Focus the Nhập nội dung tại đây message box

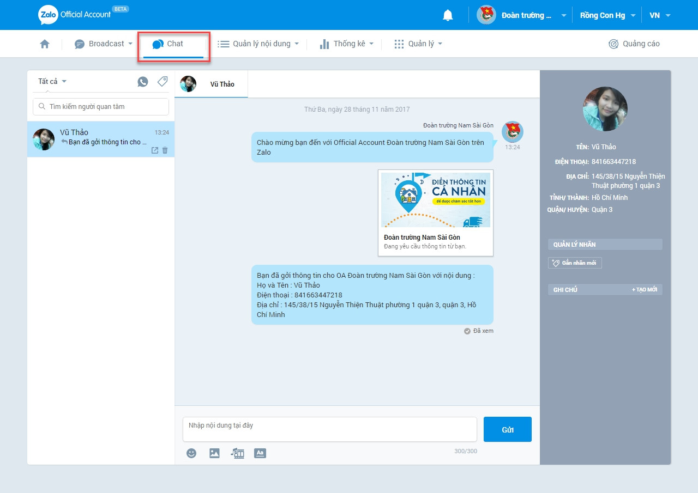point(330,429)
